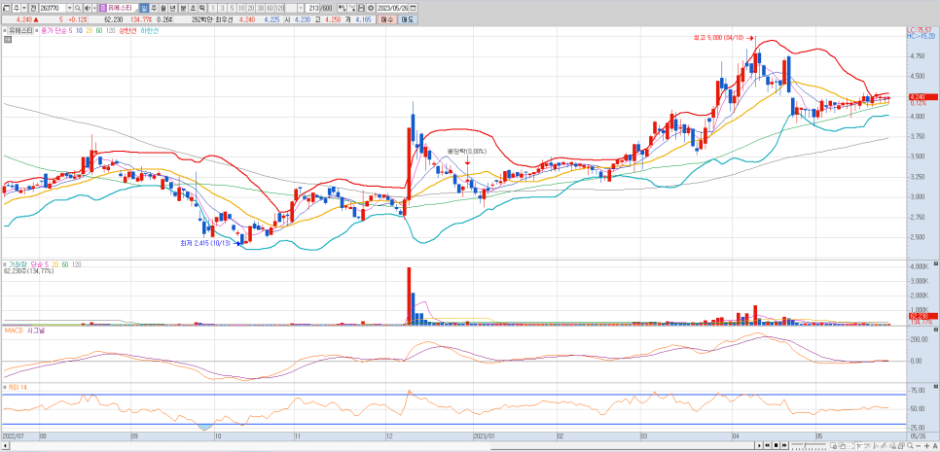
Task: Click the 상한선 upper band legend
Action: 127,30
